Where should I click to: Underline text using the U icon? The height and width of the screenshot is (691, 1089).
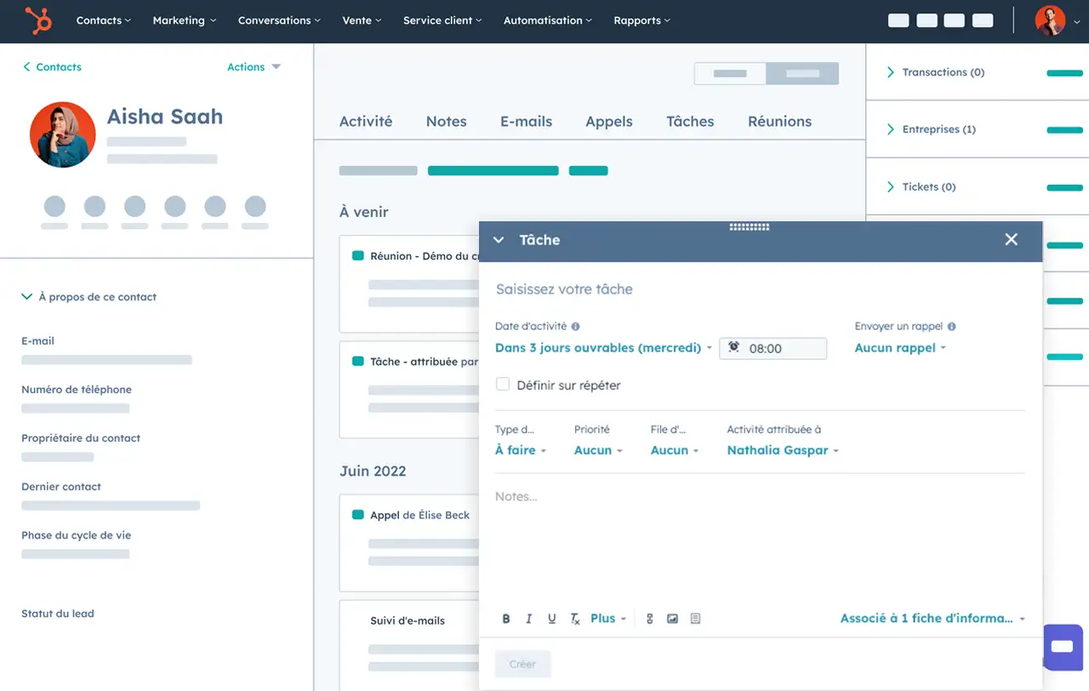pos(552,619)
